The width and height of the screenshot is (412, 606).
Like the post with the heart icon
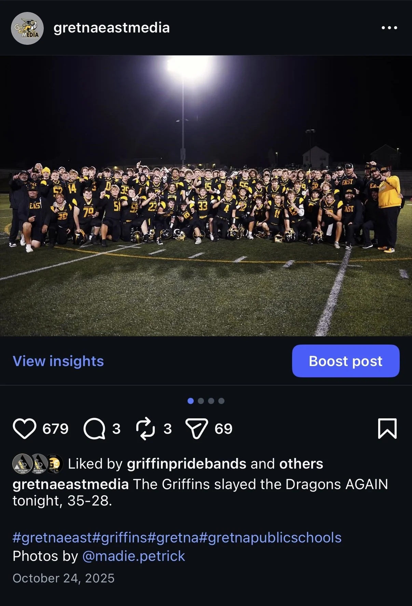coord(24,429)
